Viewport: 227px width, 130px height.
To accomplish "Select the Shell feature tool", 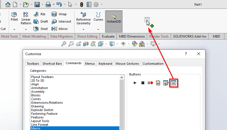I will coord(41,29).
